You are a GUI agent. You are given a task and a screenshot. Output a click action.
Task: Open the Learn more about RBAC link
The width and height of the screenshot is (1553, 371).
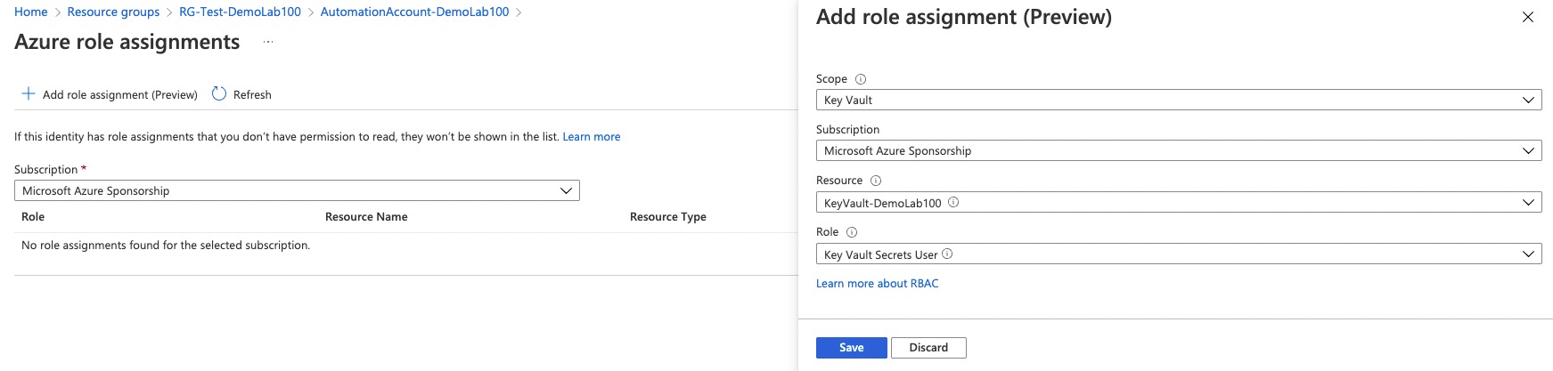tap(877, 284)
